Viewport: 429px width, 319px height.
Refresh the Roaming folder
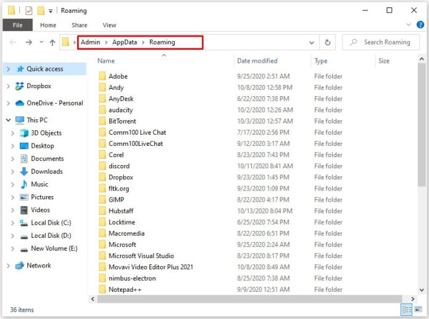(x=328, y=42)
